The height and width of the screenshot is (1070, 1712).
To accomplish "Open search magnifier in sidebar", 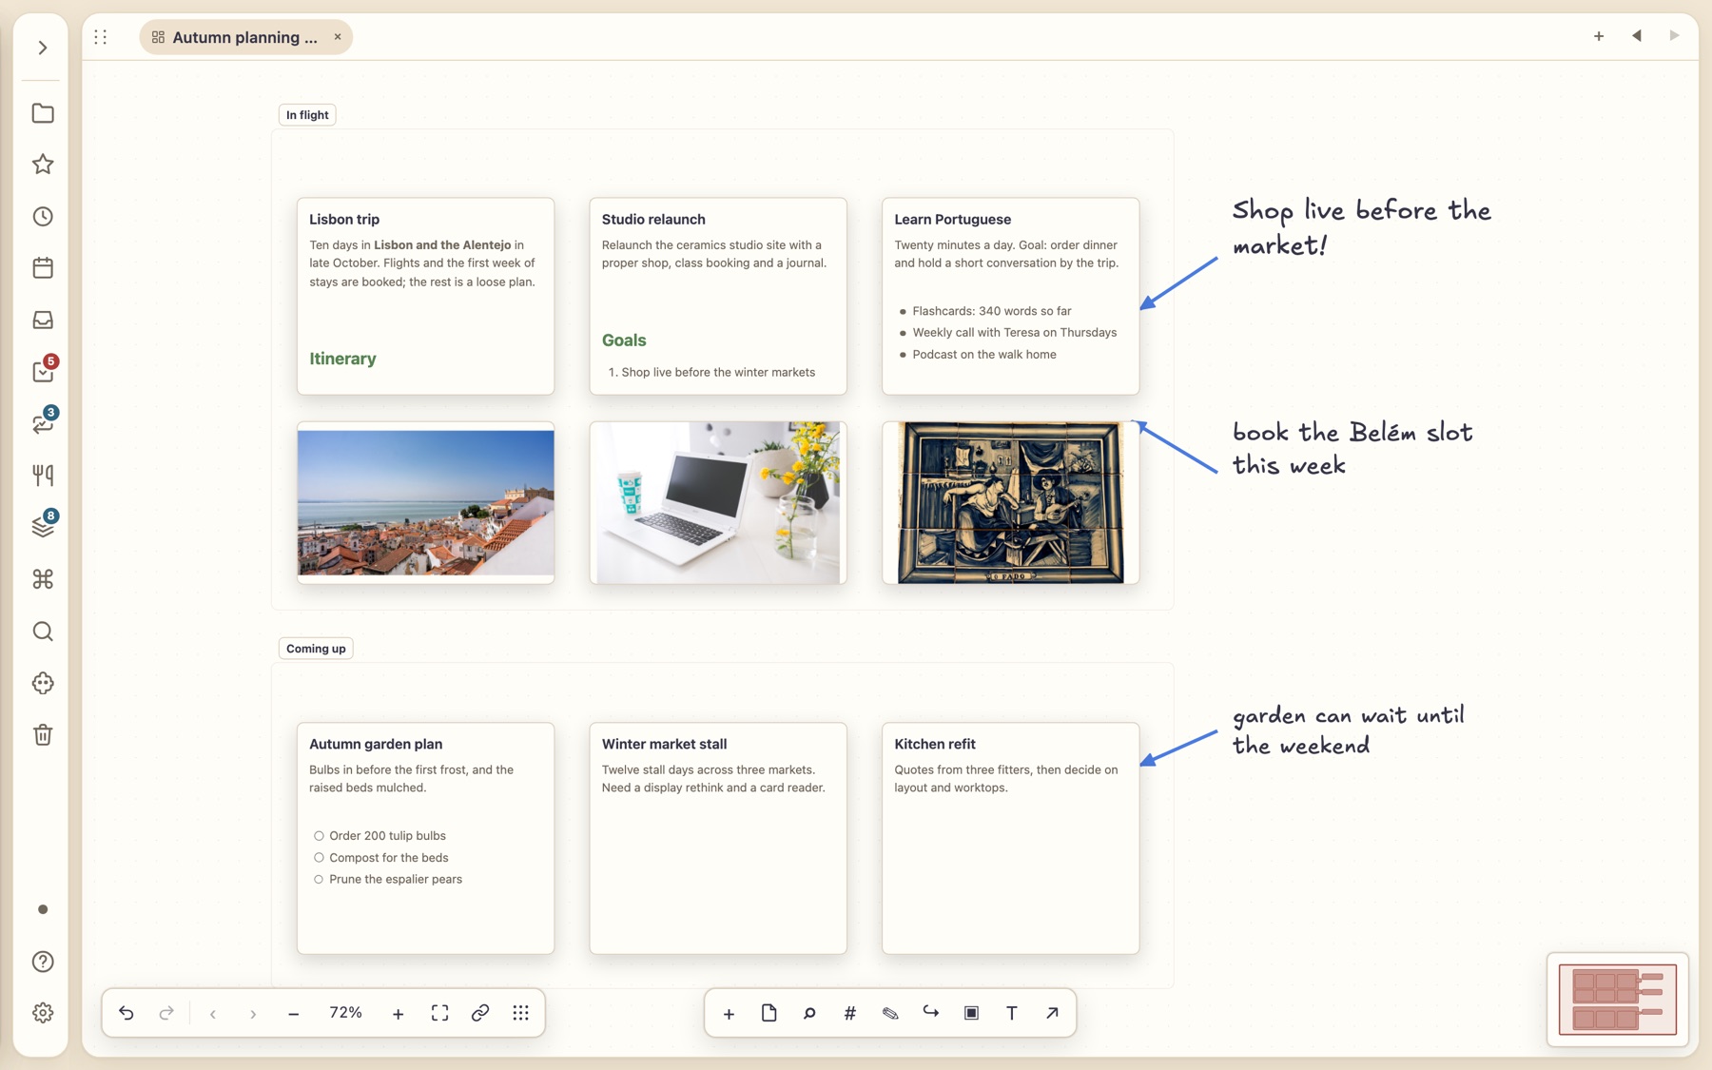I will [43, 632].
